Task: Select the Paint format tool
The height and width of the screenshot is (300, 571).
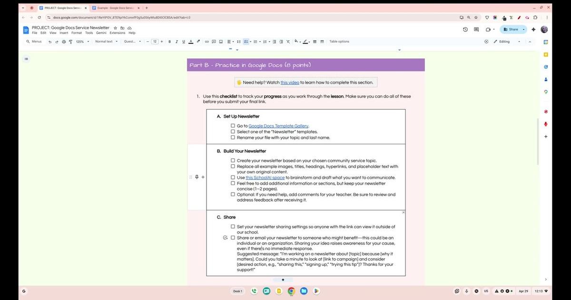Action: pyautogui.click(x=70, y=42)
